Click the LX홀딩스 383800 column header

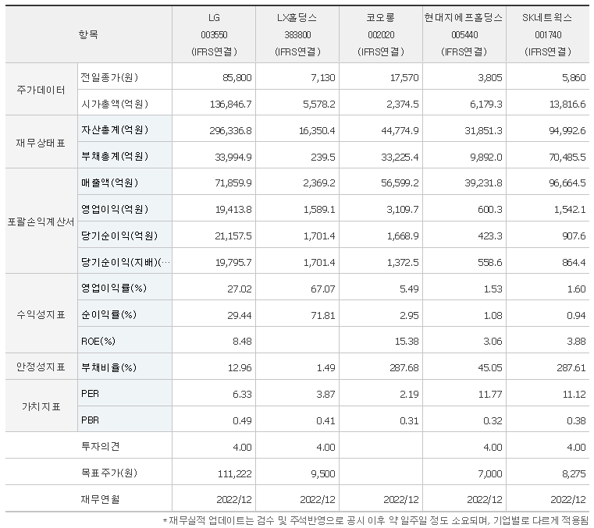pyautogui.click(x=297, y=34)
